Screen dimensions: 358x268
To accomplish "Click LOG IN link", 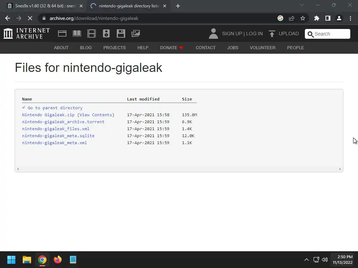I will 255,33.
